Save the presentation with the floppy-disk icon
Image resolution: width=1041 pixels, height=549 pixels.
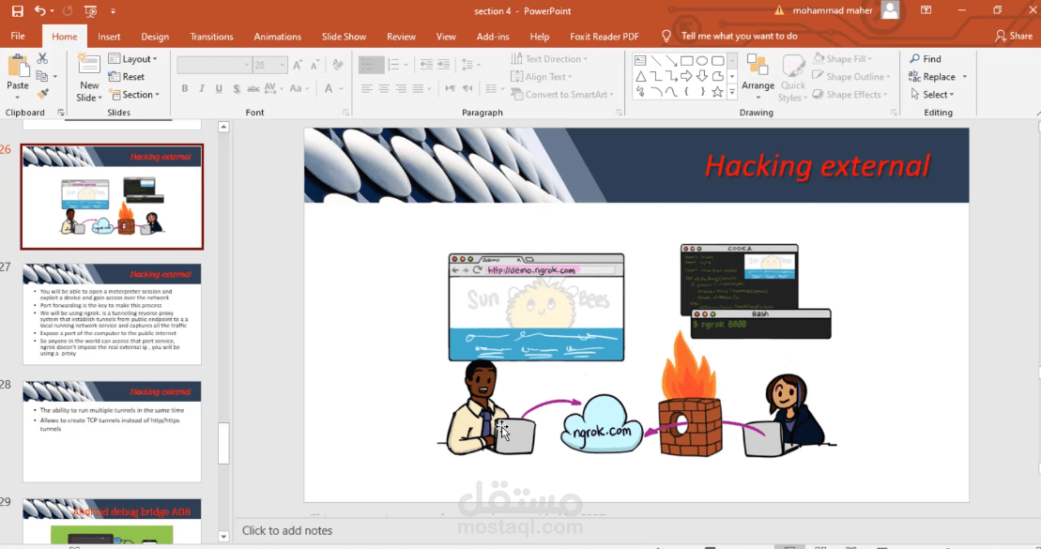point(17,10)
